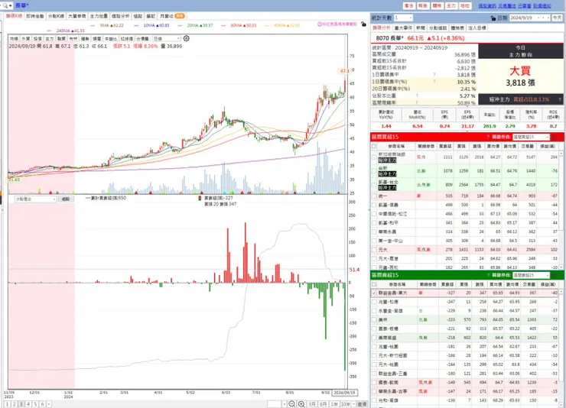Toggle 外資 chart overlay button
566x408 pixels.
pos(26,38)
